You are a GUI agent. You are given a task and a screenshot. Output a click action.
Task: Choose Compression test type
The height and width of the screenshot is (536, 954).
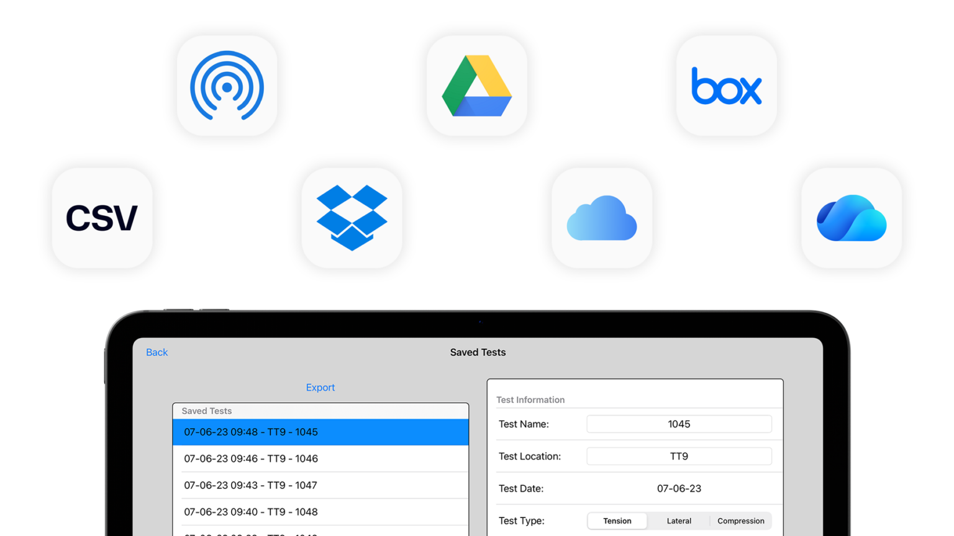tap(740, 521)
